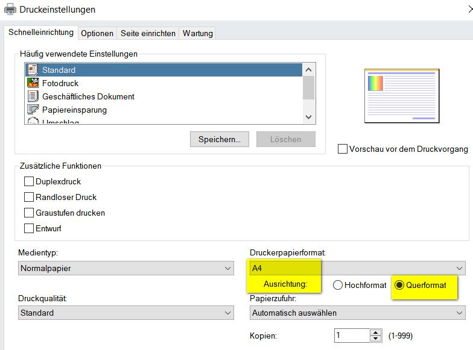Image resolution: width=473 pixels, height=350 pixels.
Task: Click the page layout preview thumbnail
Action: [x=402, y=96]
